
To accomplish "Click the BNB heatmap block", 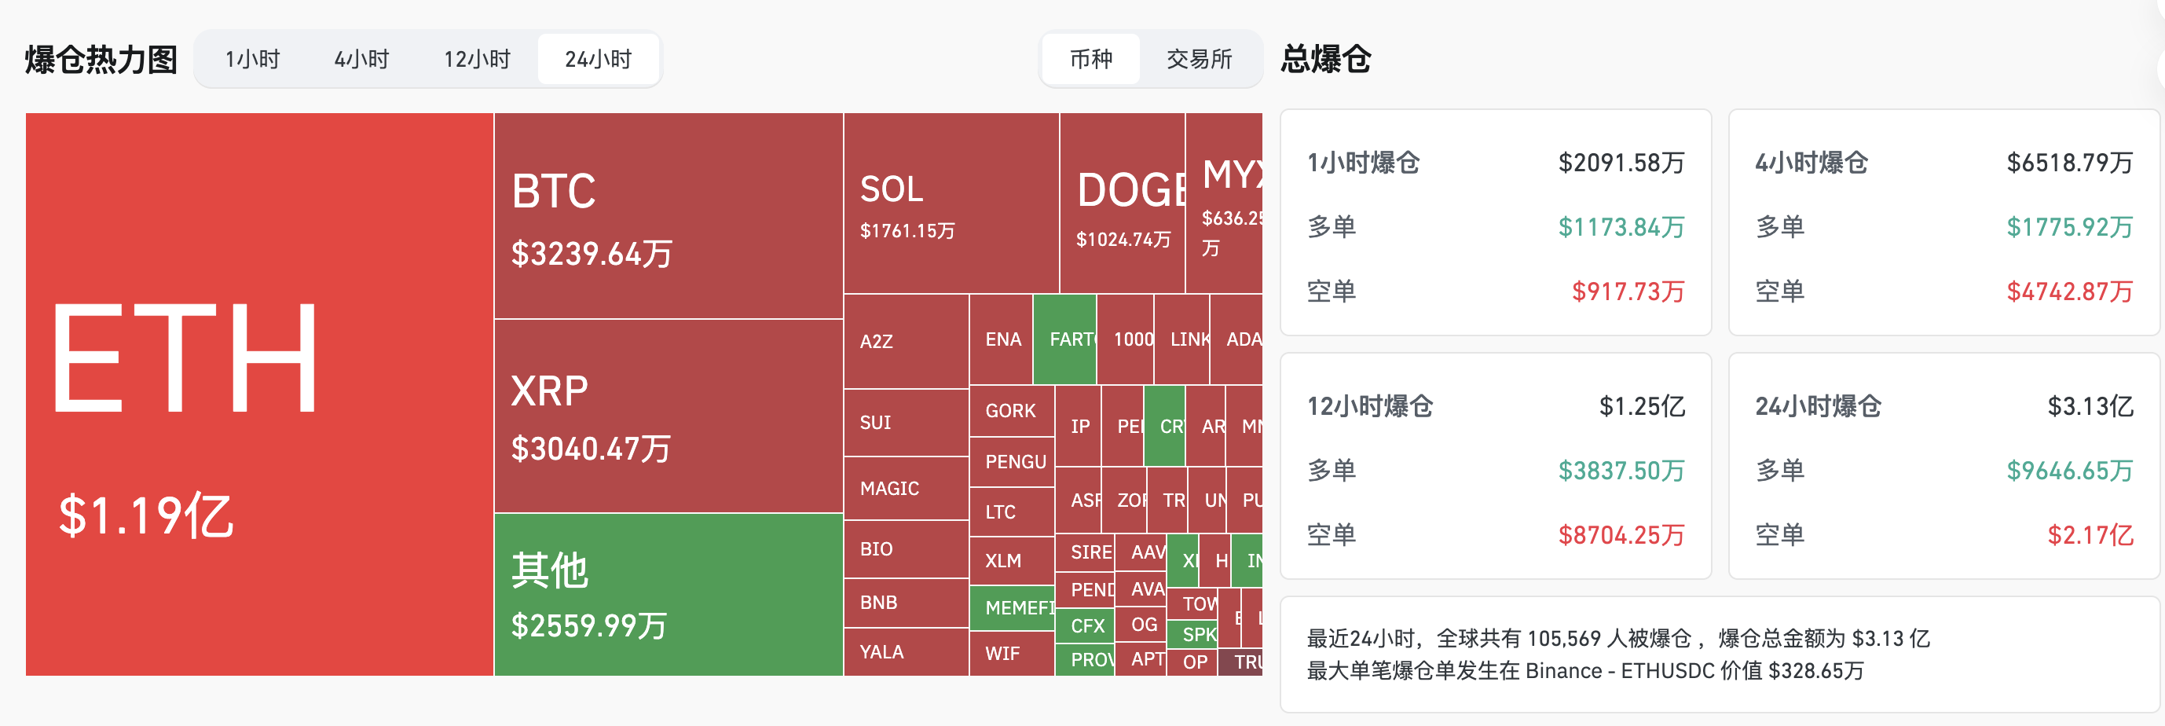I will pos(905,603).
